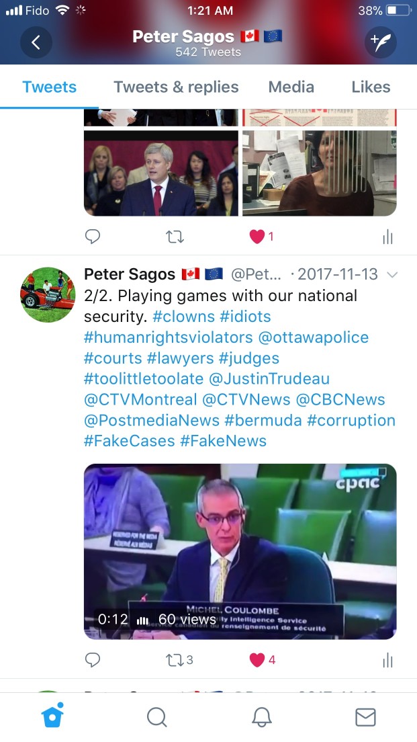417x742 pixels.
Task: Switch to Tweets & replies tab
Action: [x=176, y=87]
